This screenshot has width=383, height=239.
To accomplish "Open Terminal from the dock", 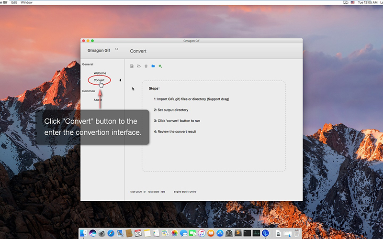I will pyautogui.click(x=247, y=233).
